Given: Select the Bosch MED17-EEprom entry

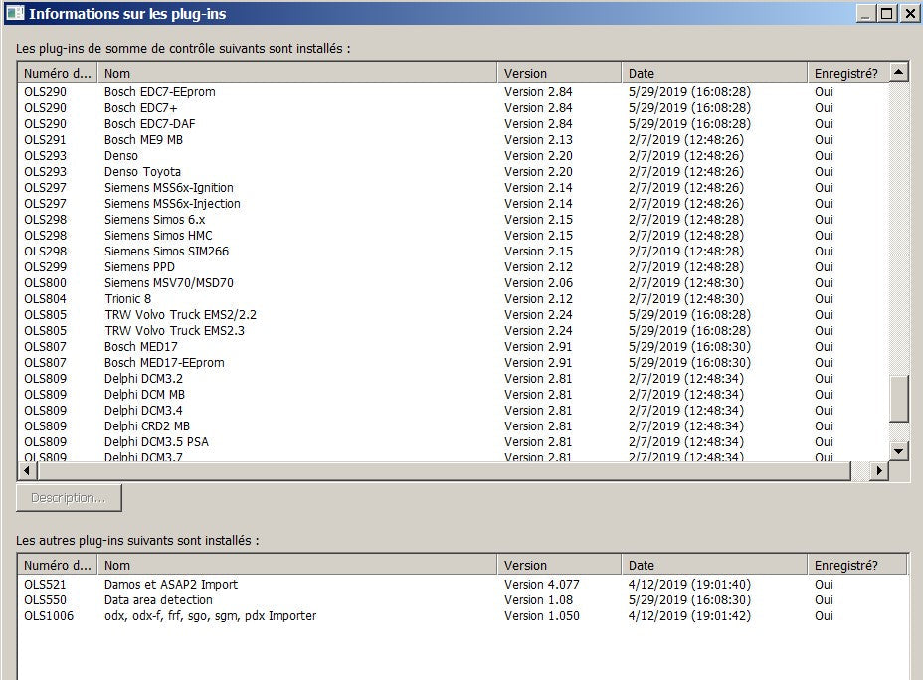Looking at the screenshot, I should coord(454,362).
